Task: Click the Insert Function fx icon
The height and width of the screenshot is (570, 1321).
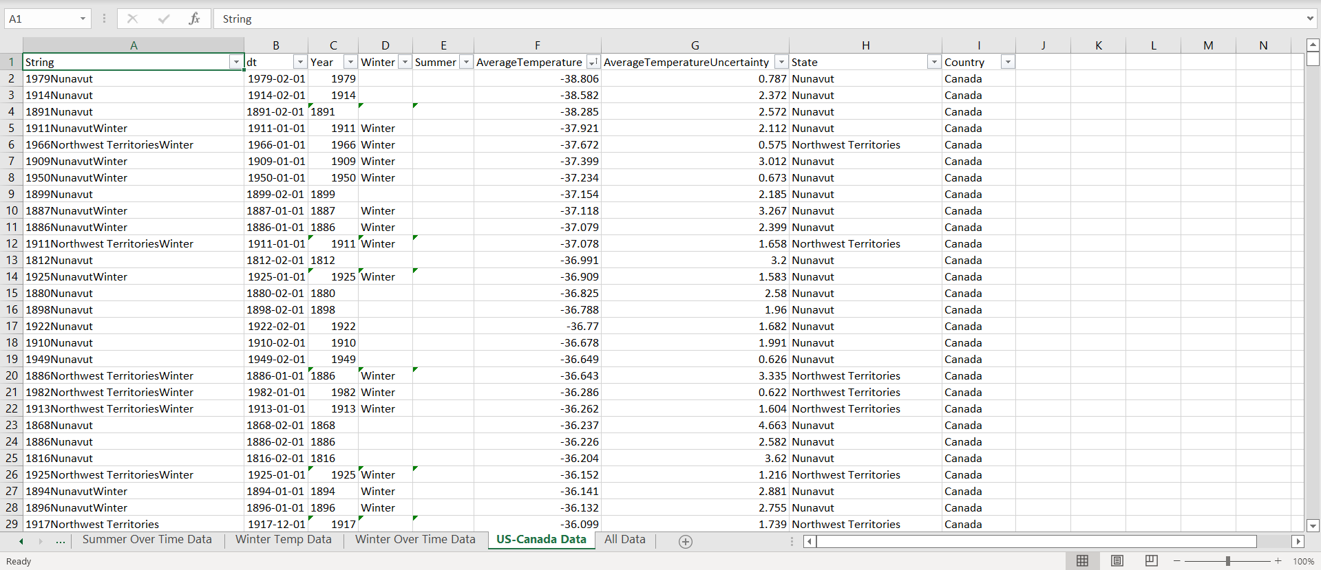Action: pos(194,19)
